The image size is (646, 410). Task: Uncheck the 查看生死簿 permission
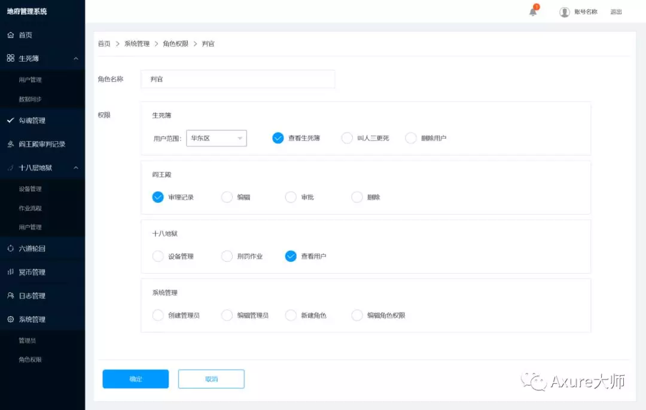(x=278, y=138)
